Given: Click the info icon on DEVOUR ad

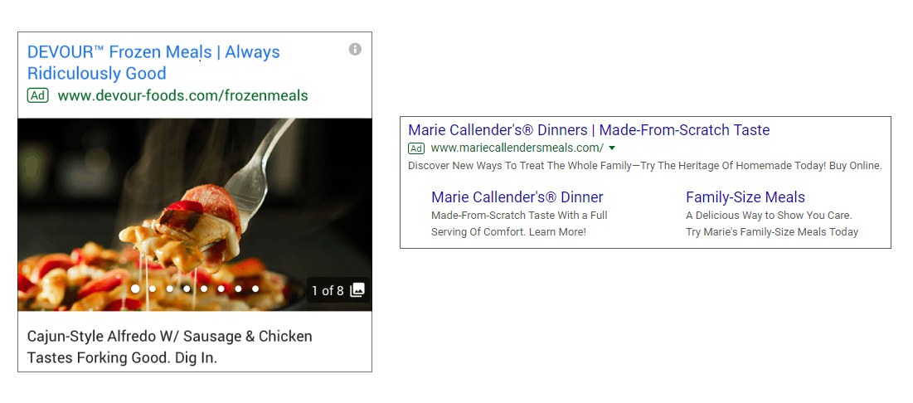Looking at the screenshot, I should (355, 50).
